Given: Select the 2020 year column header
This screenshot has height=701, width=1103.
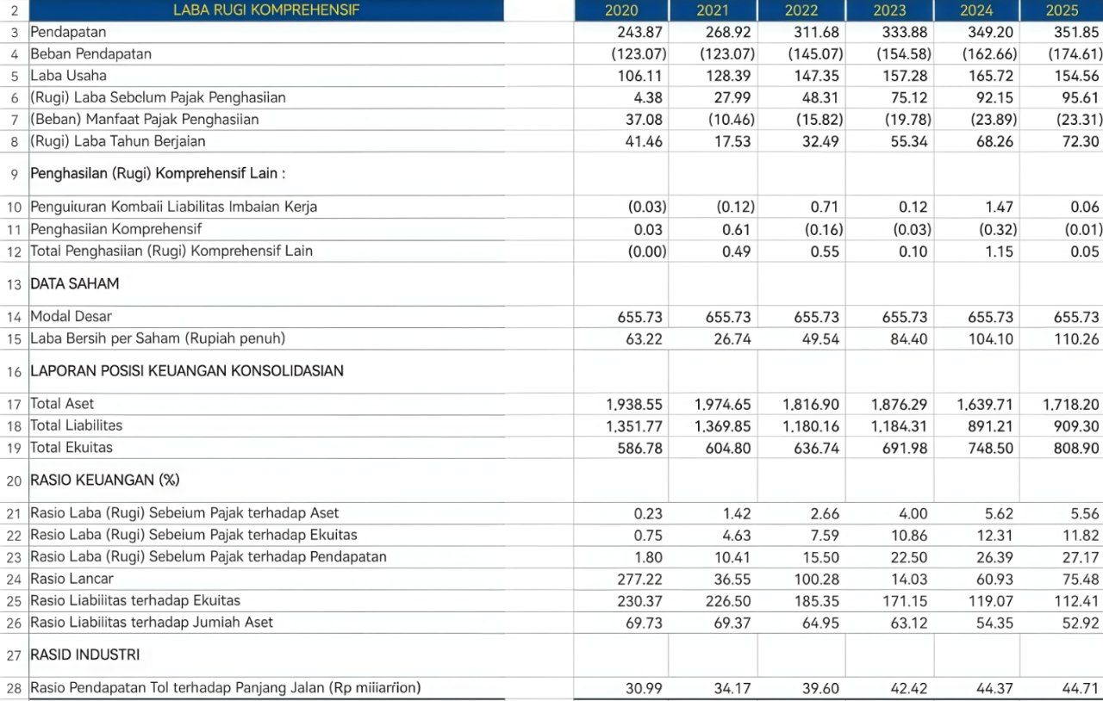Looking at the screenshot, I should click(x=621, y=10).
